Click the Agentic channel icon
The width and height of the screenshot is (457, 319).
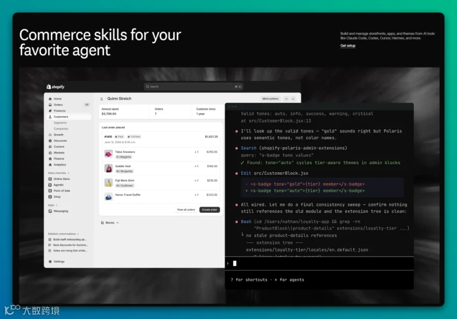(x=50, y=185)
